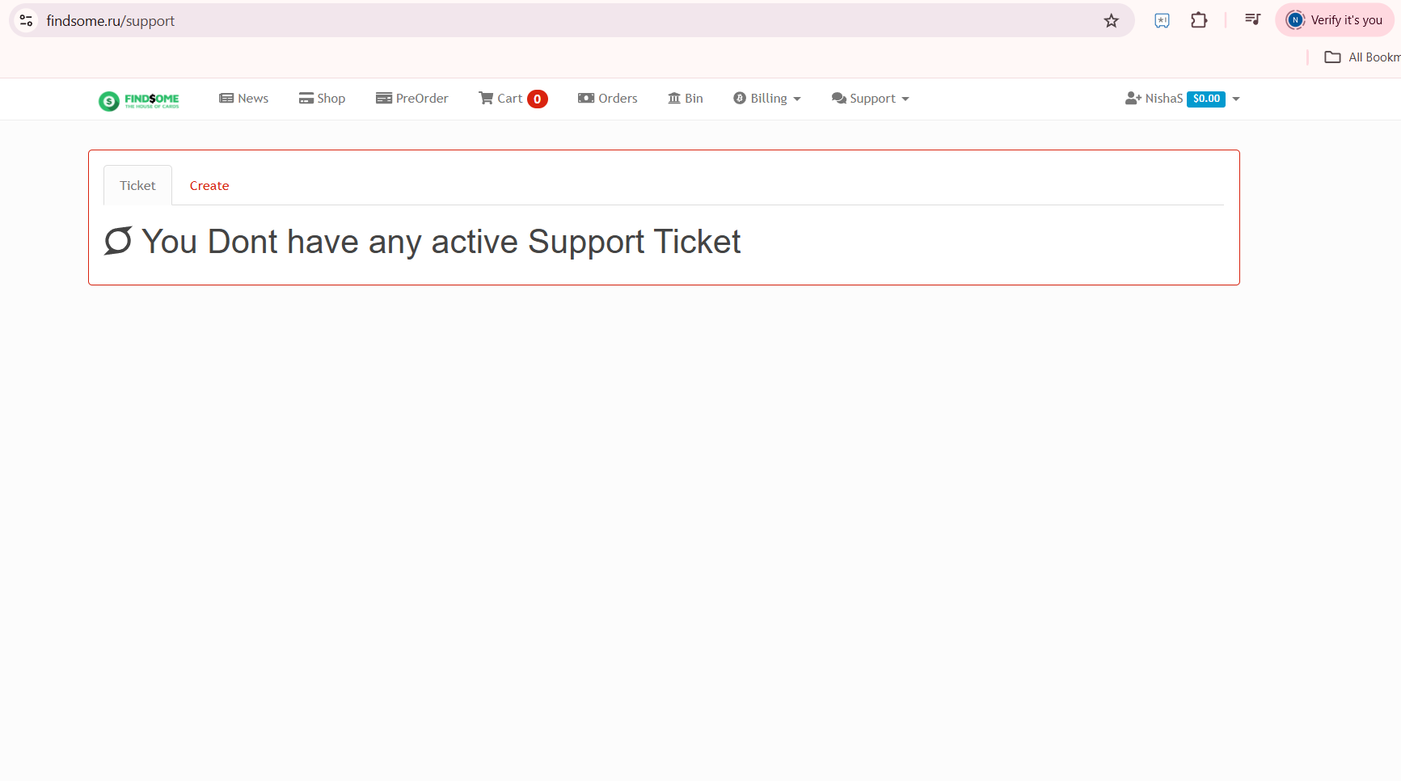This screenshot has width=1401, height=781.
Task: Open the NishaS user account dropdown
Action: coord(1182,99)
